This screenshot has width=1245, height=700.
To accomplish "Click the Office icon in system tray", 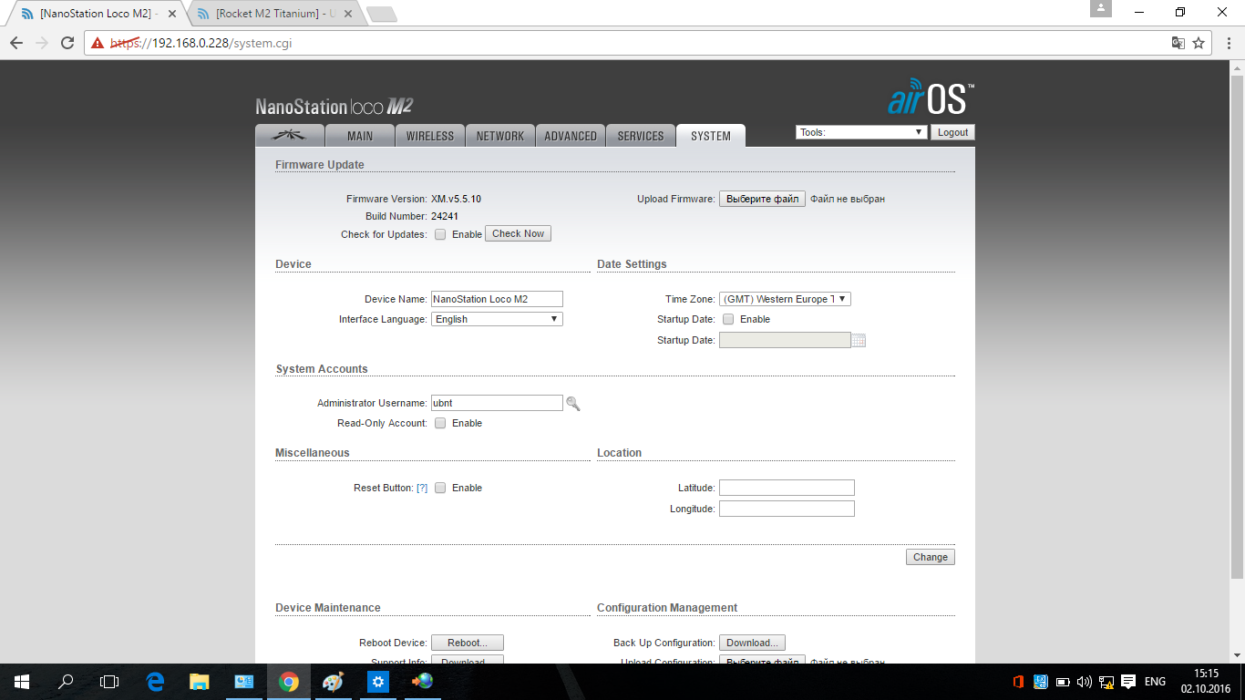I will (x=1018, y=682).
